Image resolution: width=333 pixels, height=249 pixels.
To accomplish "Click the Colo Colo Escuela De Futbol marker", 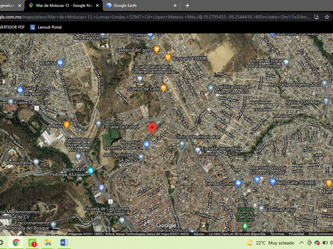I will tap(98, 124).
